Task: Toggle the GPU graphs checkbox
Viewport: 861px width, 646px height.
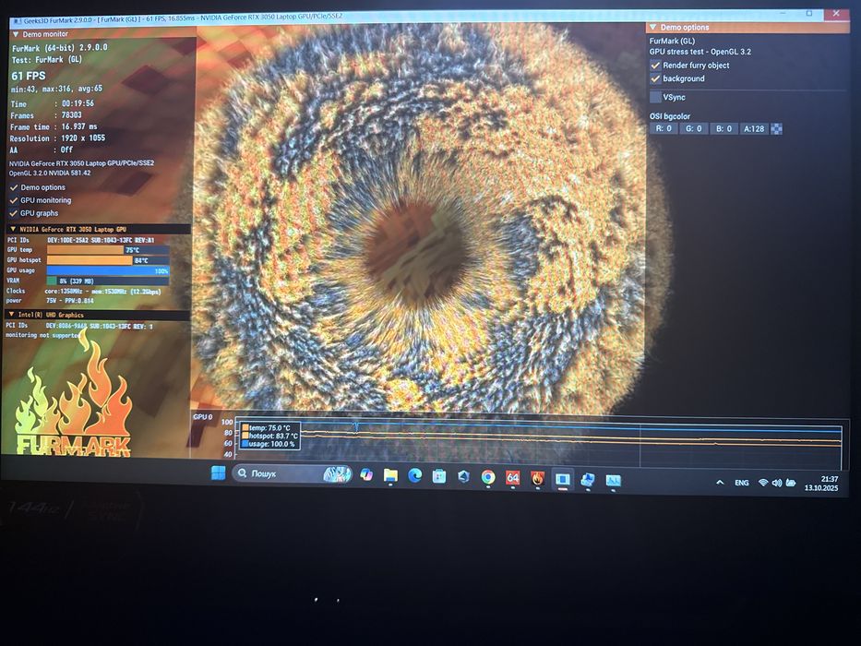Action: coord(14,213)
